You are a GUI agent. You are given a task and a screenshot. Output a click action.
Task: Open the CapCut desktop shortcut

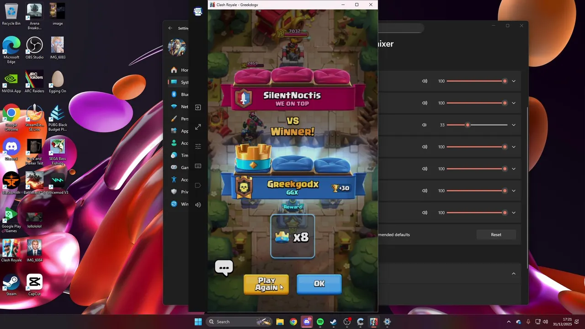pos(34,285)
